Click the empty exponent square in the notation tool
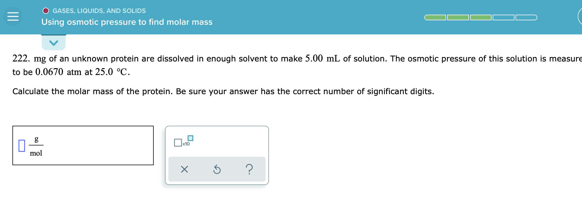Image resolution: width=582 pixels, height=212 pixels. point(191,138)
